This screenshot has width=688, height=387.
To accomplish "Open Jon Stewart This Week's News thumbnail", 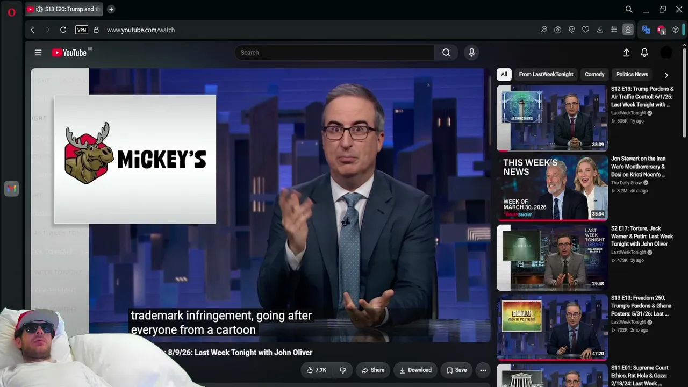I will (x=552, y=188).
